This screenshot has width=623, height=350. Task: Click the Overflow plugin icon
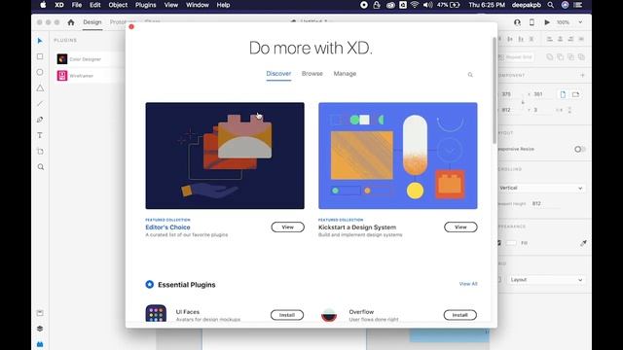pos(329,315)
